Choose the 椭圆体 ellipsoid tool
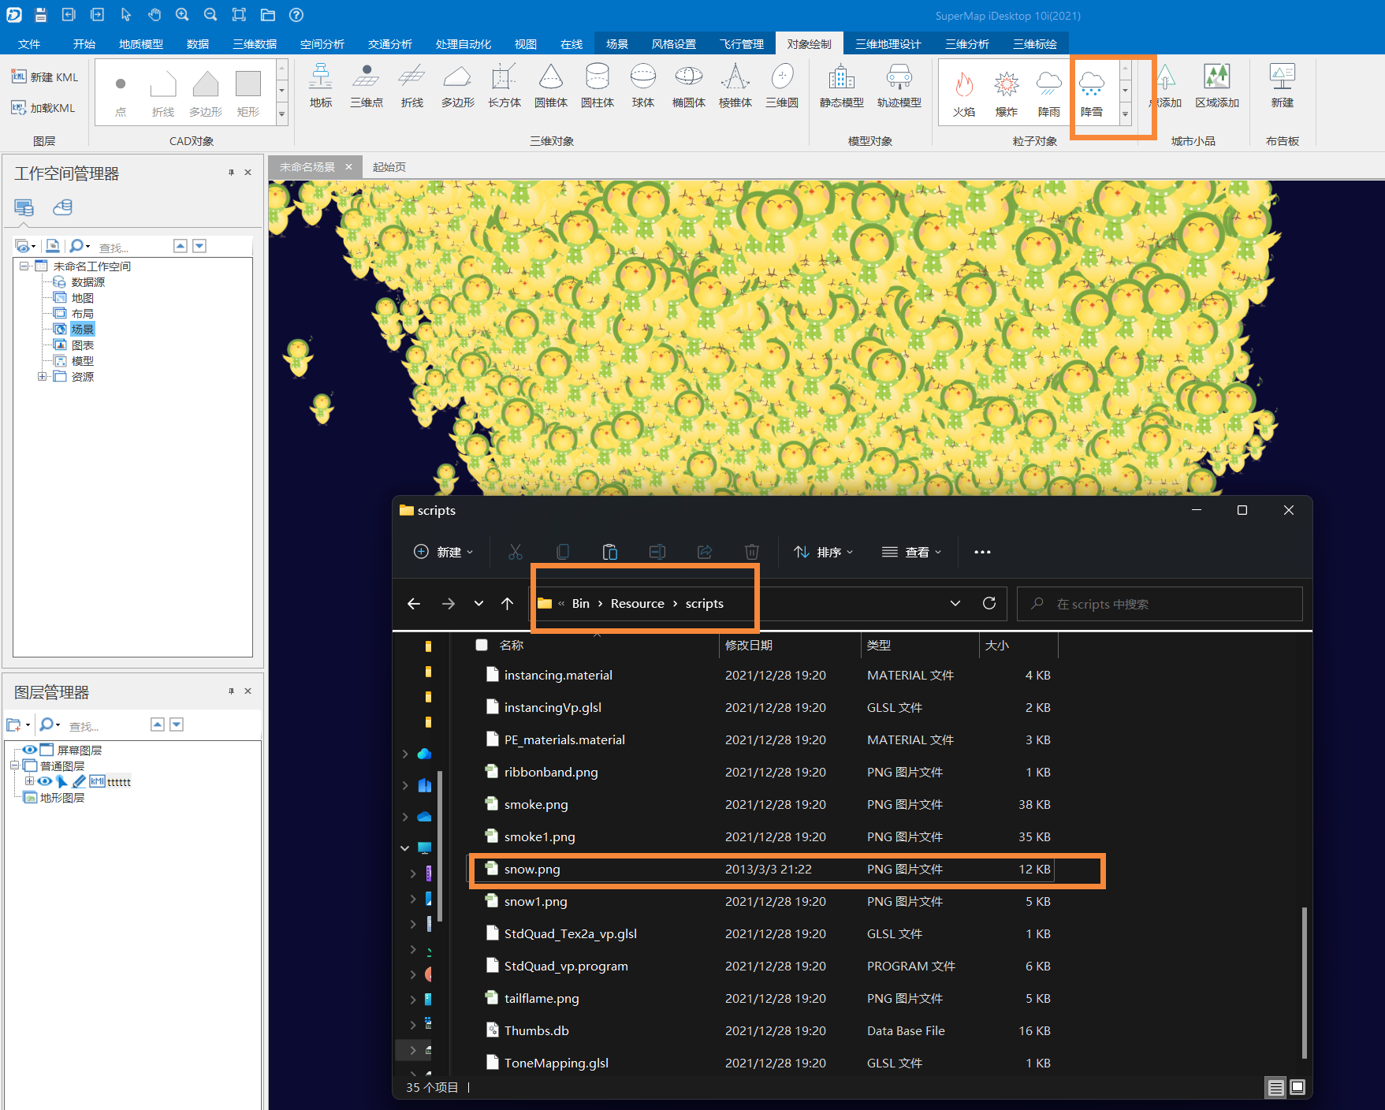The width and height of the screenshot is (1385, 1110). (689, 87)
